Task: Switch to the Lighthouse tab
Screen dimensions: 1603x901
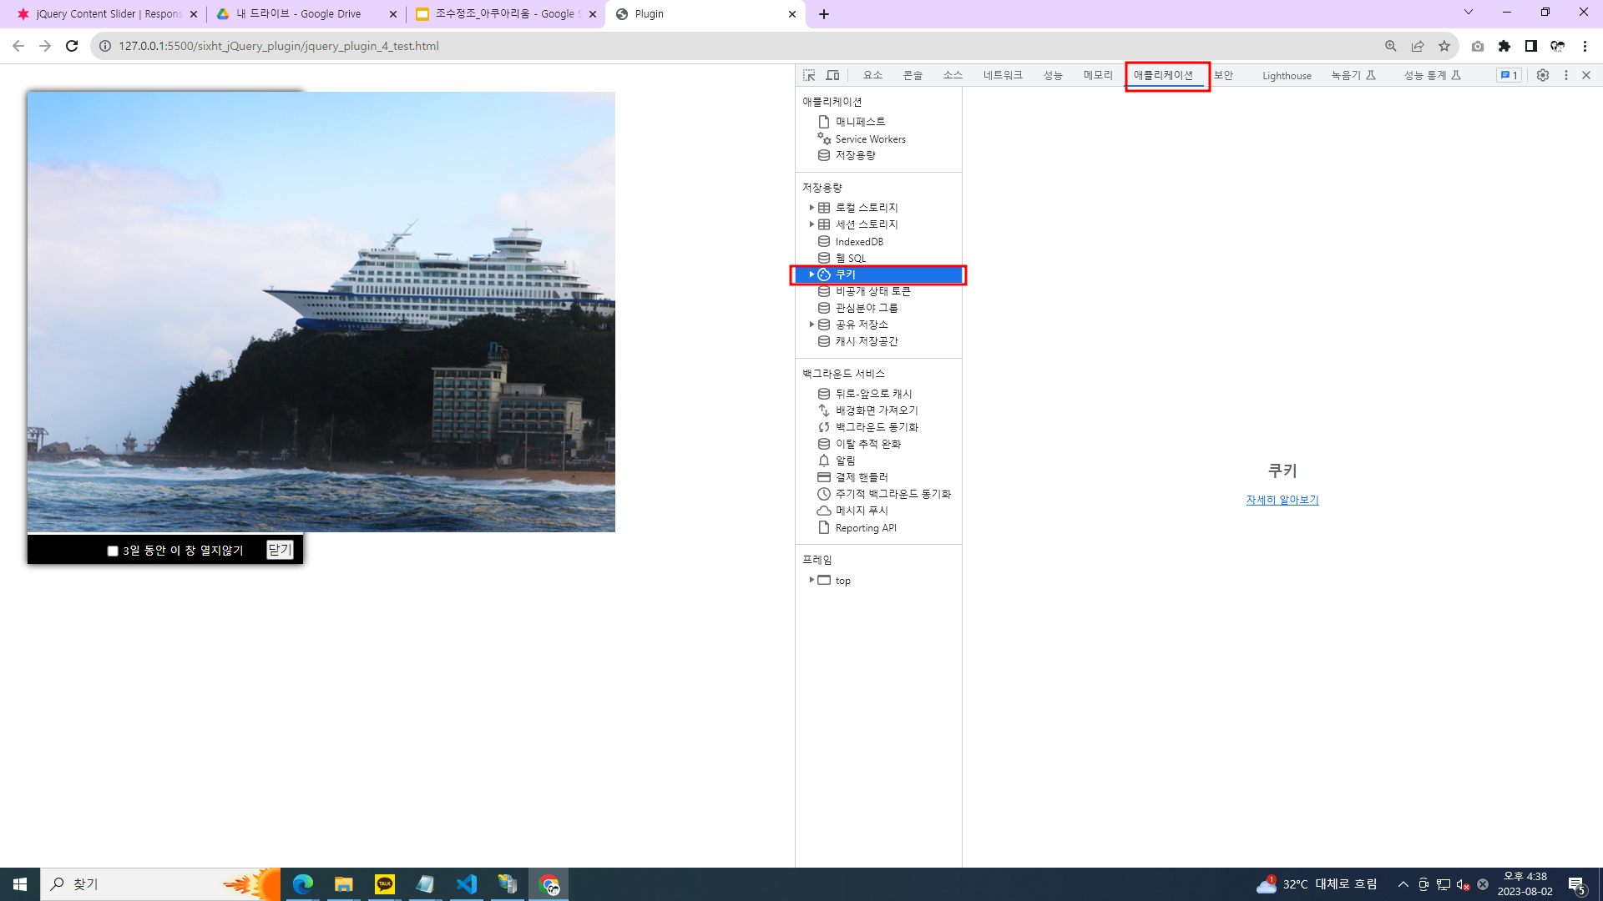Action: [1286, 76]
